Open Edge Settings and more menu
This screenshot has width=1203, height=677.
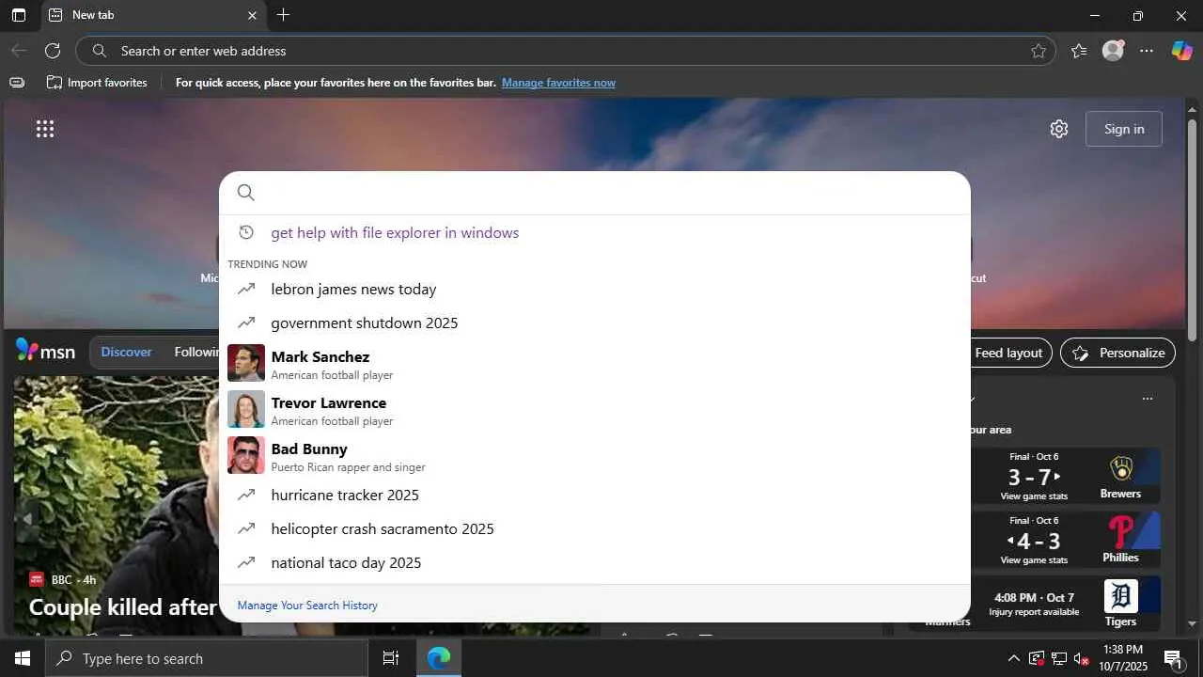click(x=1147, y=51)
